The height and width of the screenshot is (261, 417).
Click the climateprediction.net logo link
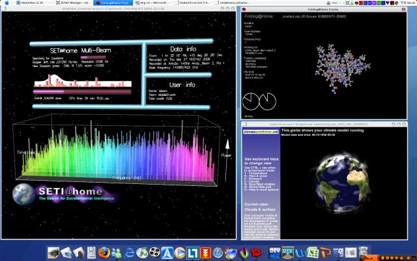pos(261,132)
